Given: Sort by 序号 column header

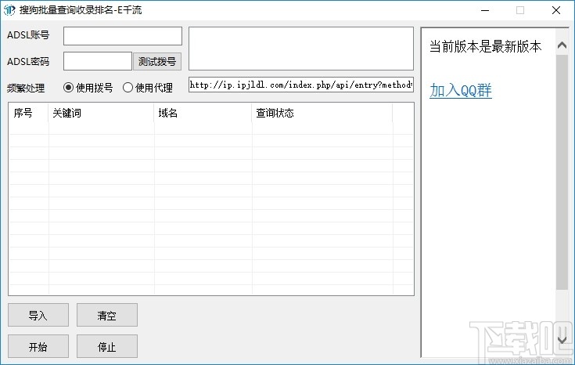Looking at the screenshot, I should [29, 113].
